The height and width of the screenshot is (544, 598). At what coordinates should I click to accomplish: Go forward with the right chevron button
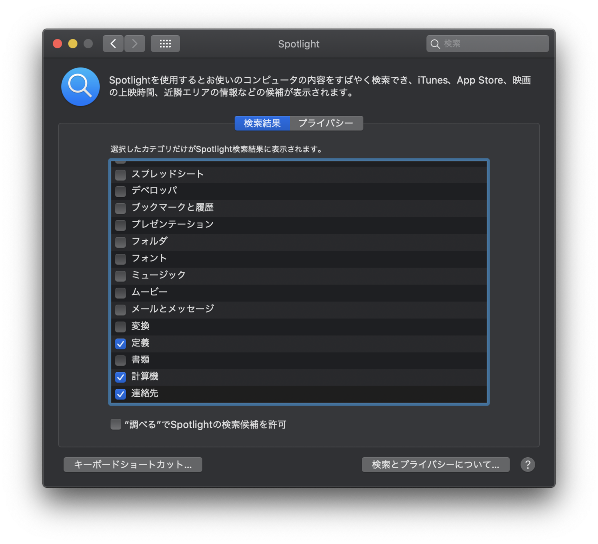(135, 44)
